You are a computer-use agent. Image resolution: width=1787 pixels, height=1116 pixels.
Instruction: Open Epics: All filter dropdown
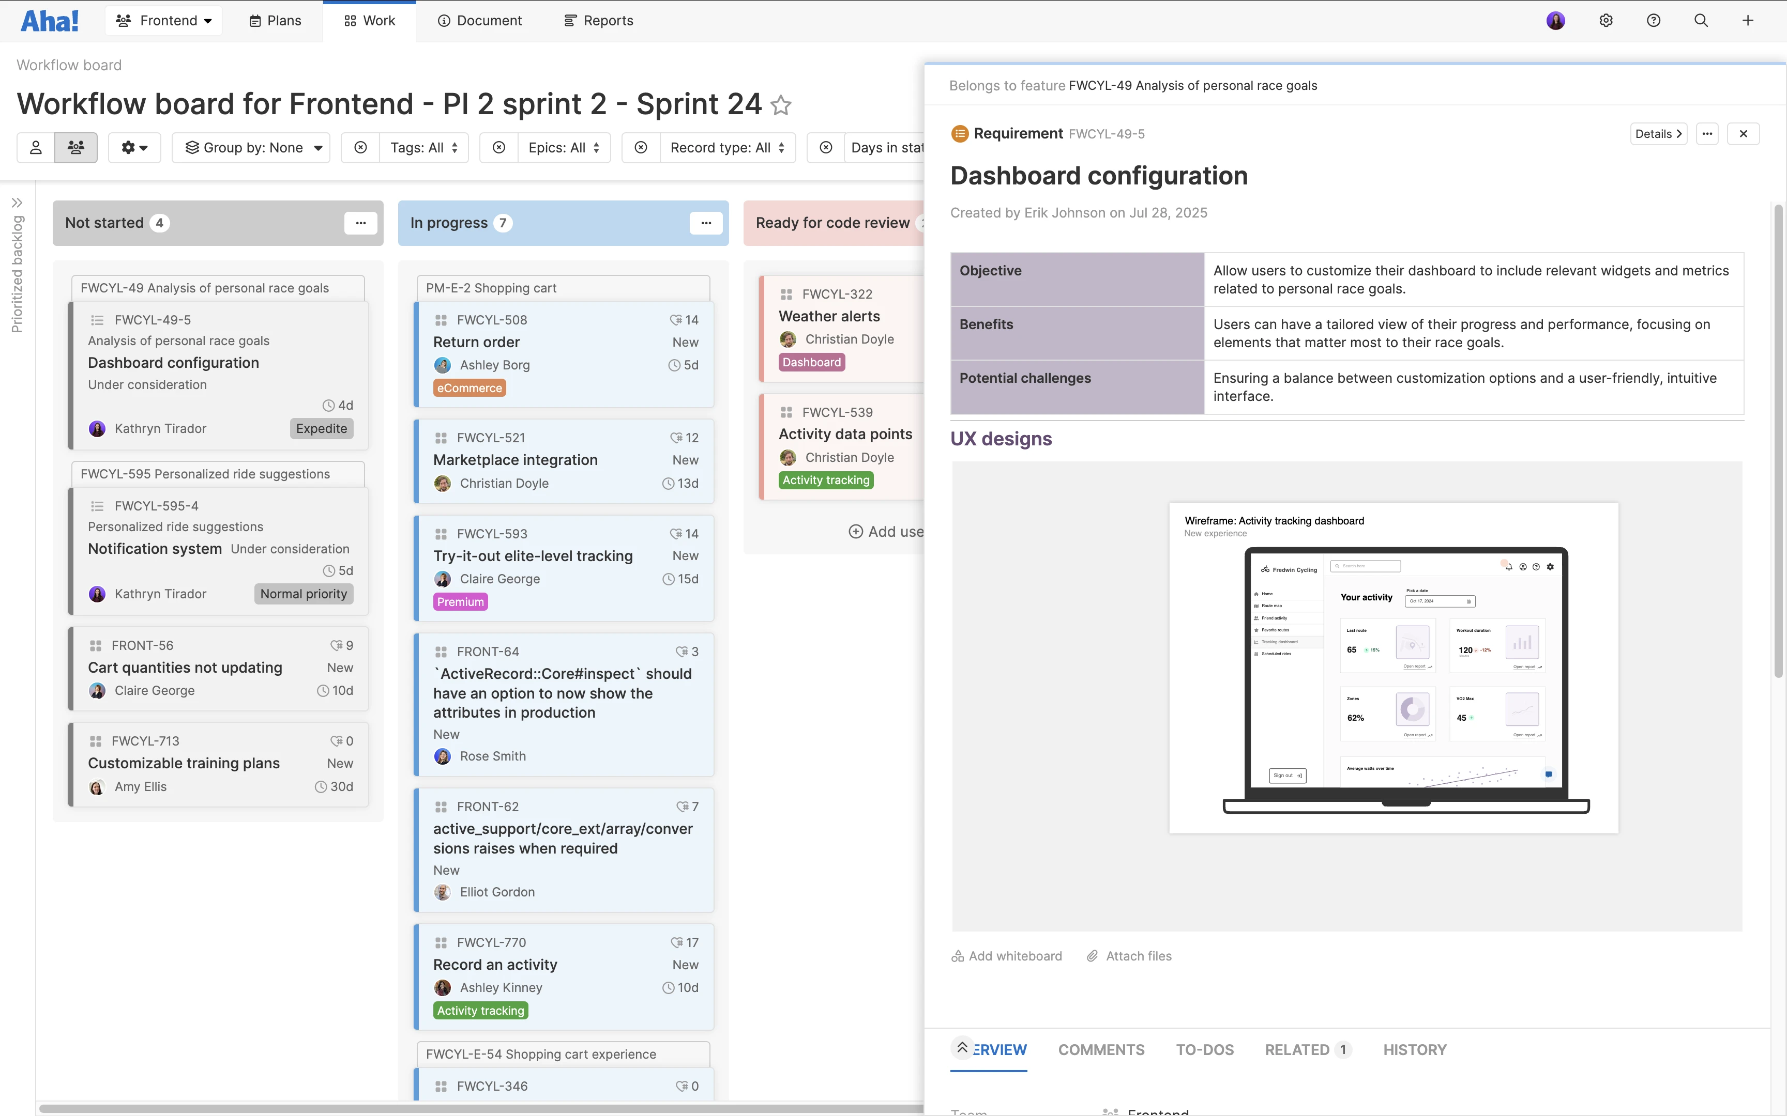pos(564,148)
